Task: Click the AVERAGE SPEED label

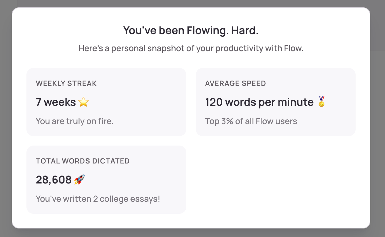Action: [x=235, y=83]
